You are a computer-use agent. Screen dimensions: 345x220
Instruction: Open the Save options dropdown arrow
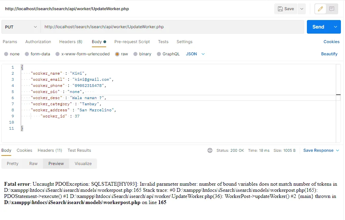(x=302, y=9)
